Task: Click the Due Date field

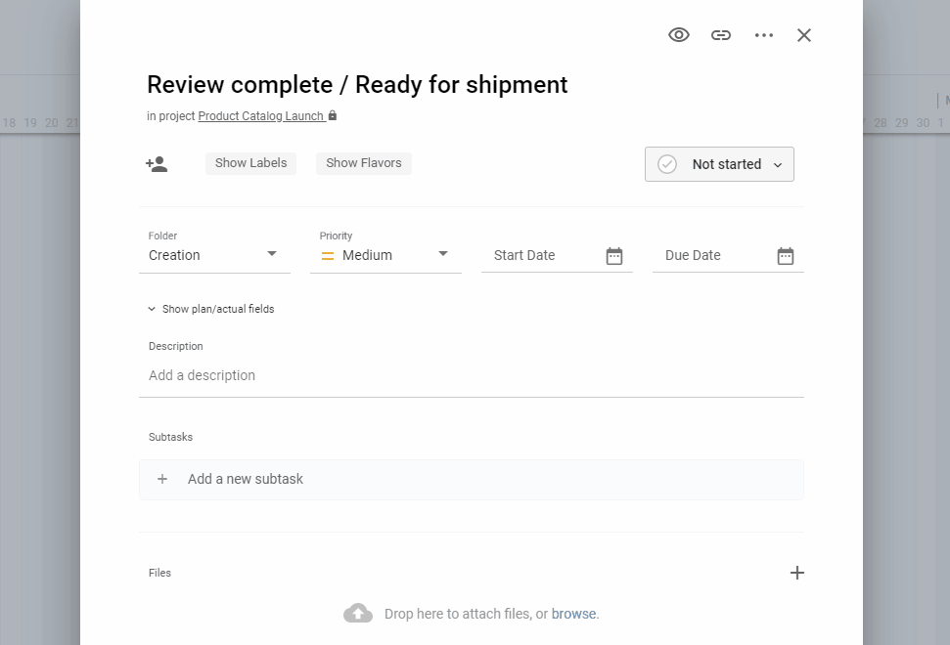Action: click(x=728, y=255)
